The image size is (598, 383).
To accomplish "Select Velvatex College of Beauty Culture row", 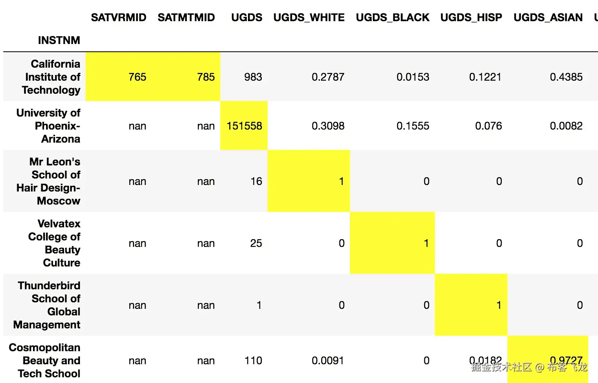I will 54,243.
